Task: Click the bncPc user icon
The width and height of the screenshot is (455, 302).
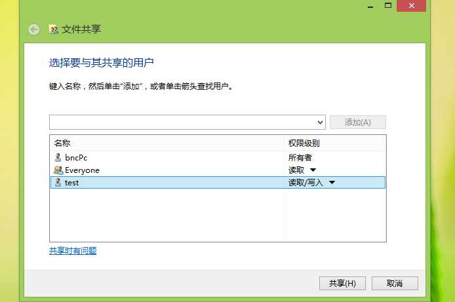Action: pos(58,157)
